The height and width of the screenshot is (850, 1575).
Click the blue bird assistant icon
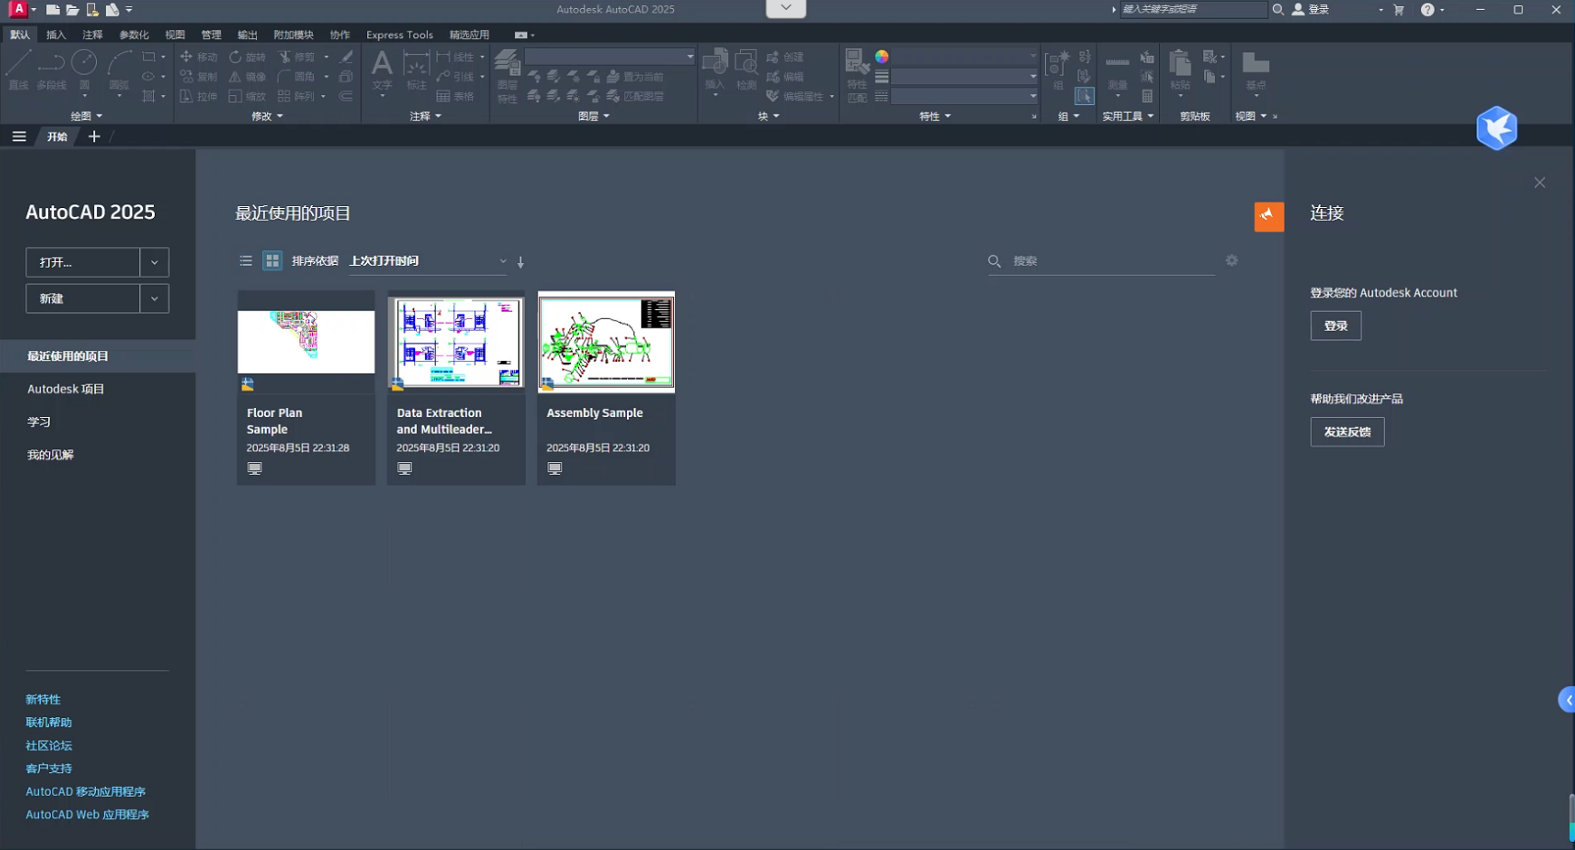tap(1496, 128)
